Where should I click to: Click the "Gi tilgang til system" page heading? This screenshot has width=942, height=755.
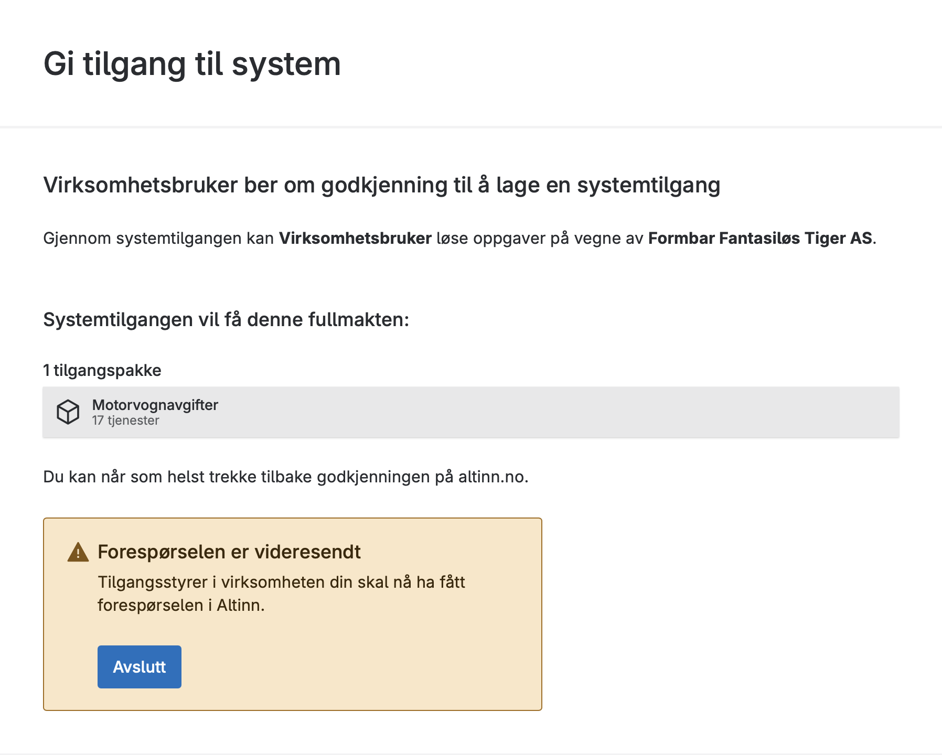pyautogui.click(x=192, y=64)
